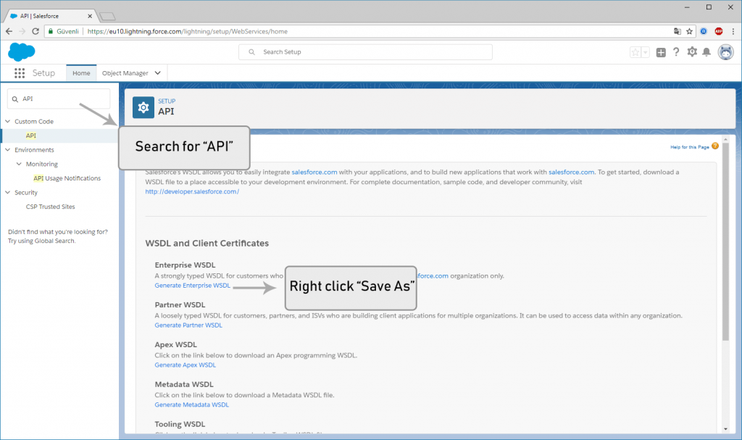Image resolution: width=742 pixels, height=440 pixels.
Task: Click the orange Help for this Page icon
Action: pyautogui.click(x=715, y=146)
